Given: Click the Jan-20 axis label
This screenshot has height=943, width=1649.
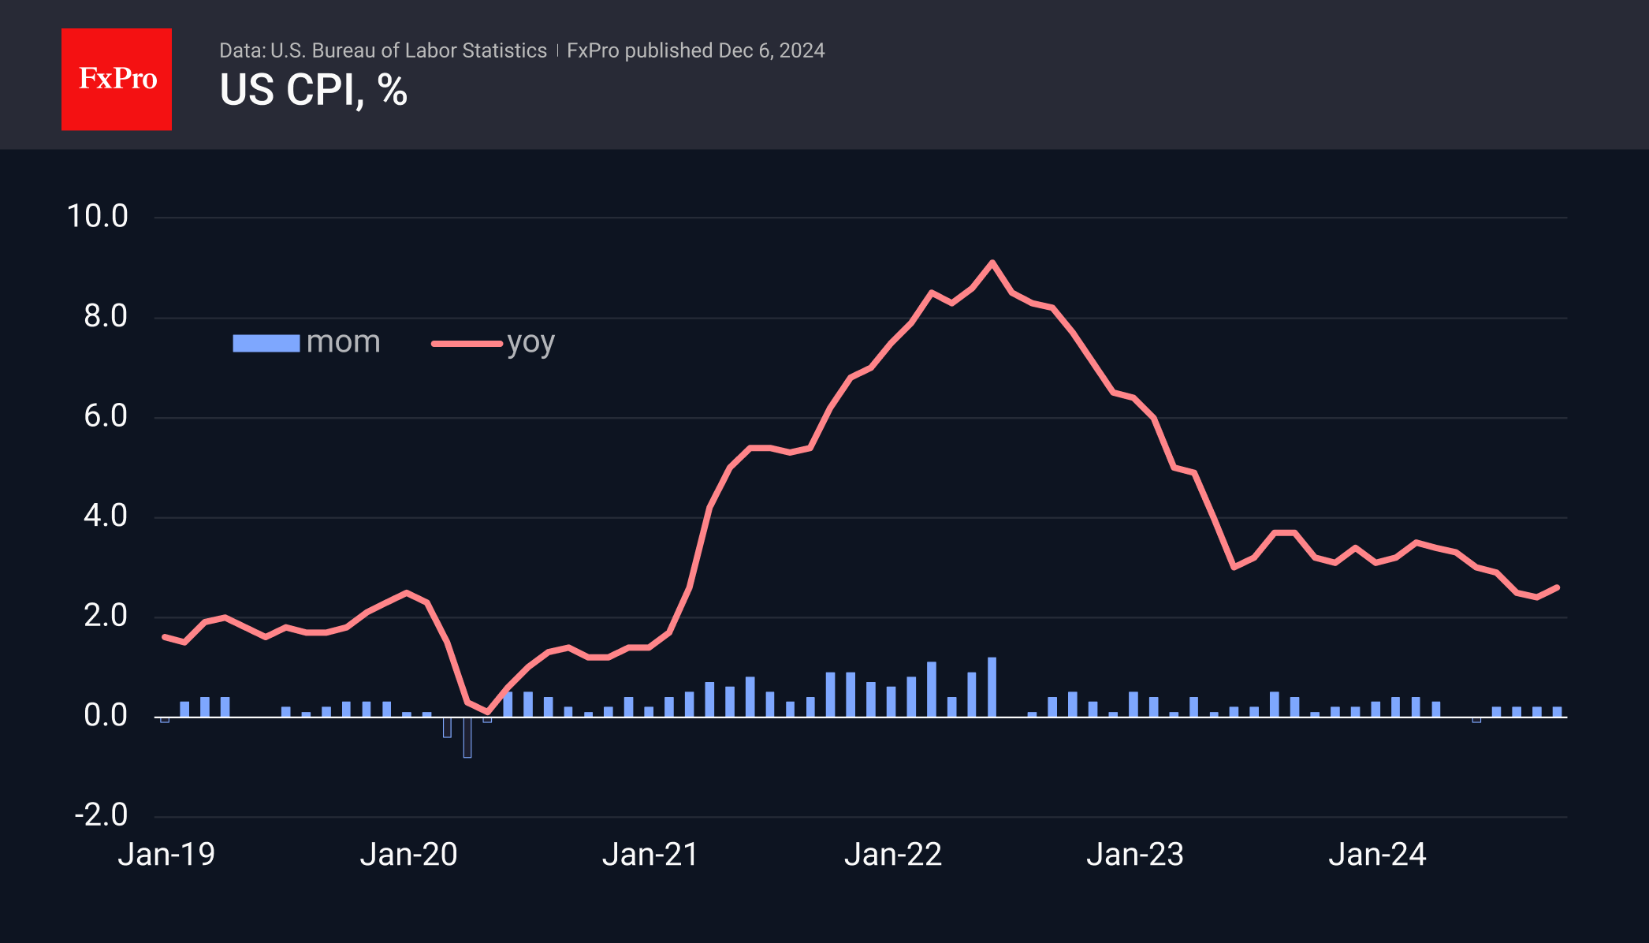Looking at the screenshot, I should tap(408, 855).
